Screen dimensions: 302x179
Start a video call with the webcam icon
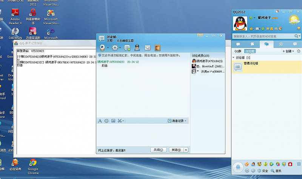[103, 48]
